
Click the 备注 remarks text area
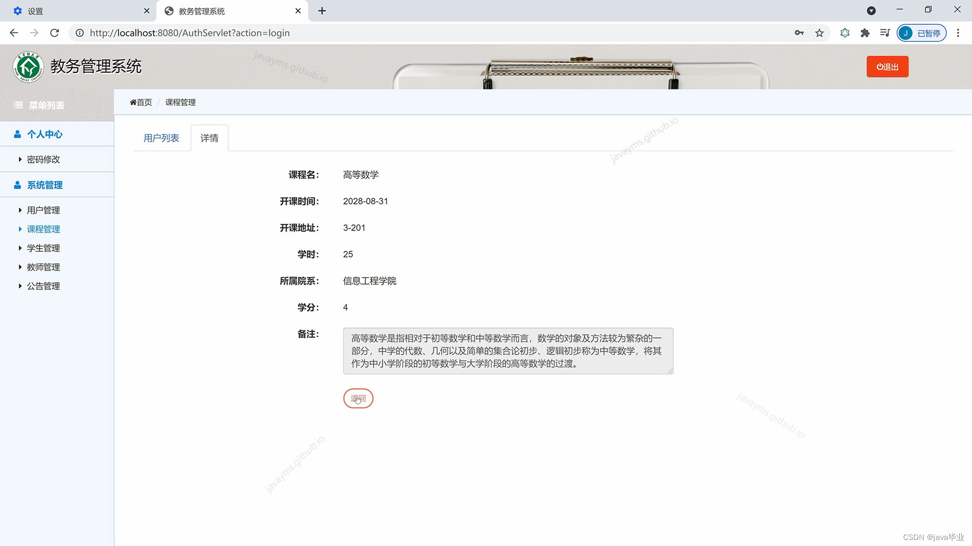[508, 351]
